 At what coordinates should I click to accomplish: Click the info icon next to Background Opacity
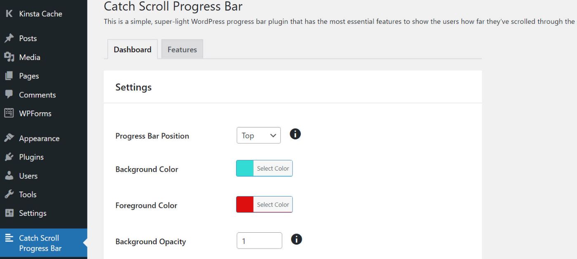tap(296, 239)
